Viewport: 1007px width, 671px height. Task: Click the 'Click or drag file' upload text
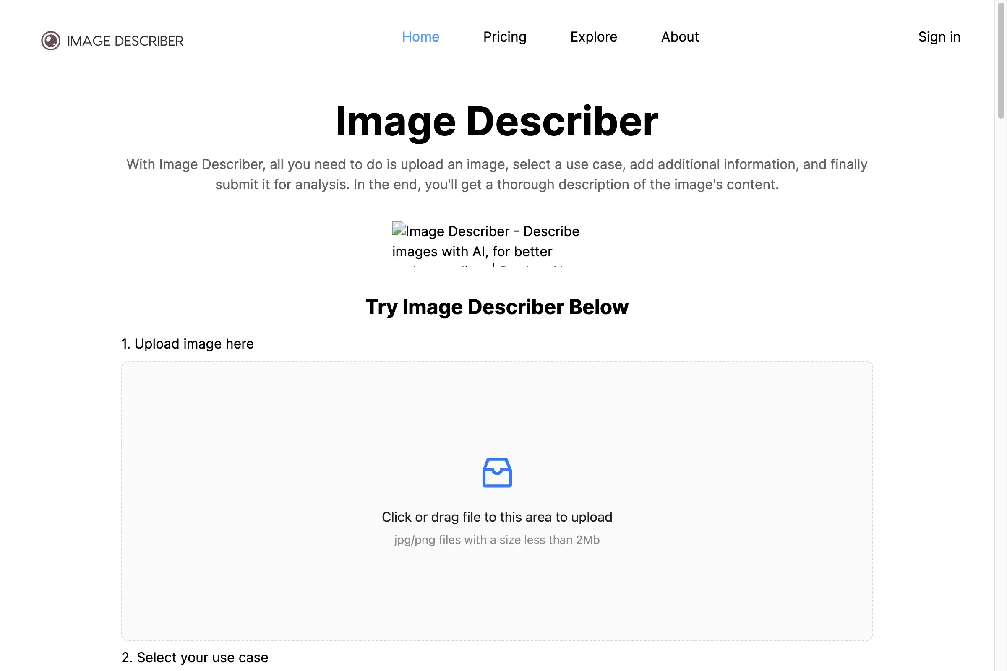[497, 517]
